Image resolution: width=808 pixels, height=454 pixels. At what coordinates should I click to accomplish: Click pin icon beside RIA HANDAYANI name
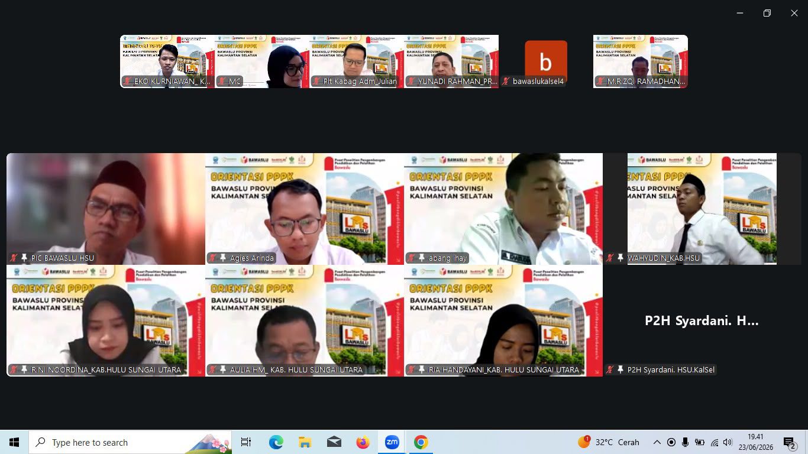tap(422, 370)
